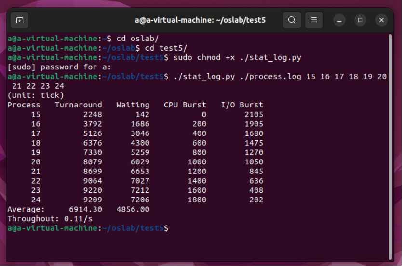
Task: Click turnaround value 5126
Action: (x=93, y=133)
